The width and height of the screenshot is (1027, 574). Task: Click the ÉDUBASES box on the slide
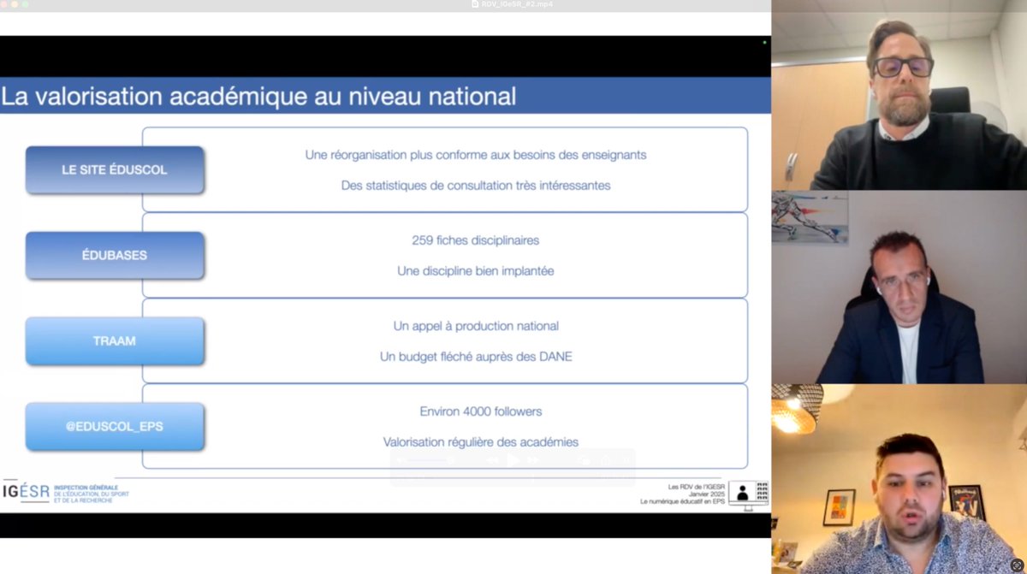[x=115, y=255]
